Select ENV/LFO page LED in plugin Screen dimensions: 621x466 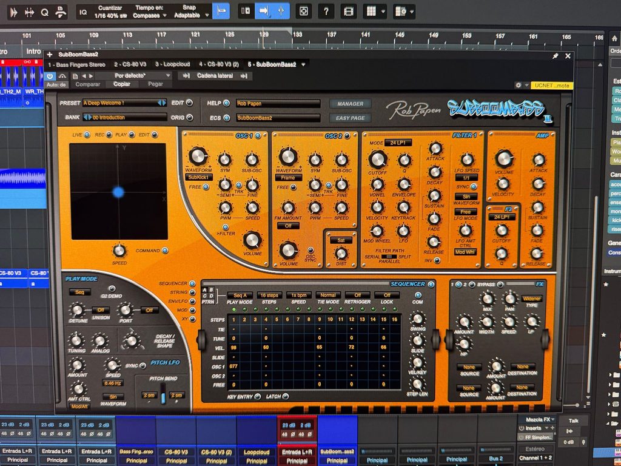pos(192,301)
